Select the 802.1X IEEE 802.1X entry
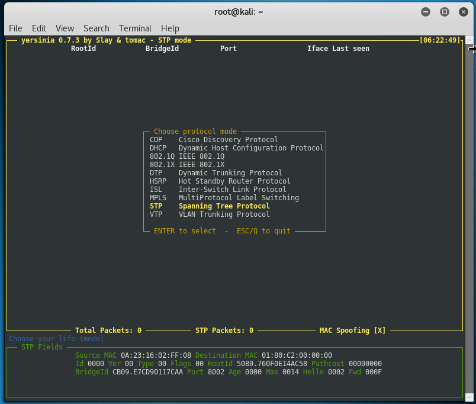The height and width of the screenshot is (404, 476). click(x=187, y=165)
